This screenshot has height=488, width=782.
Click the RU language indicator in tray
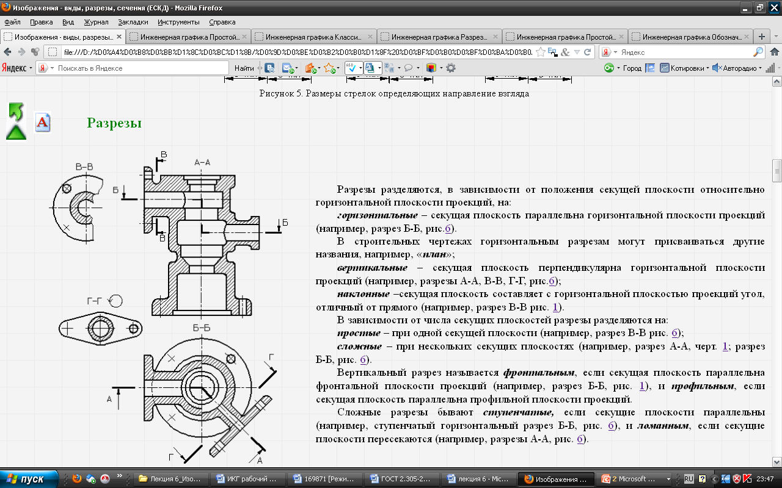point(689,479)
